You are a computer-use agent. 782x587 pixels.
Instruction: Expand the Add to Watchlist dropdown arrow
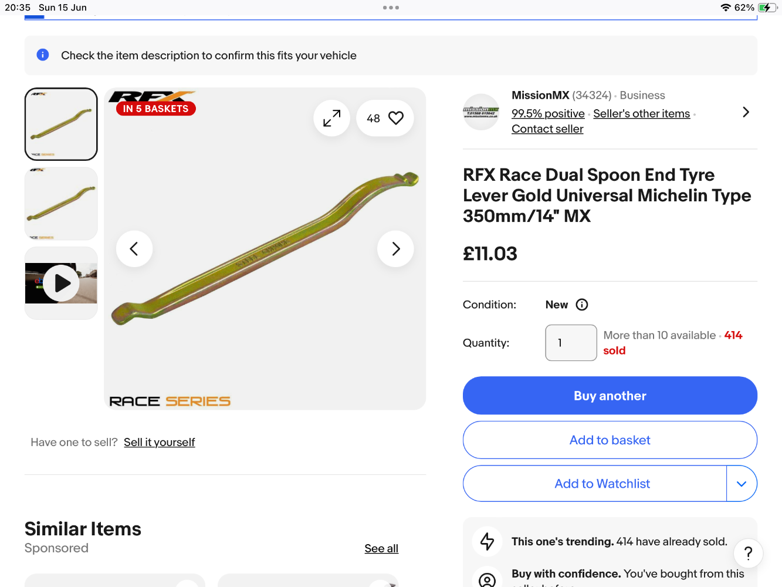[x=742, y=484]
